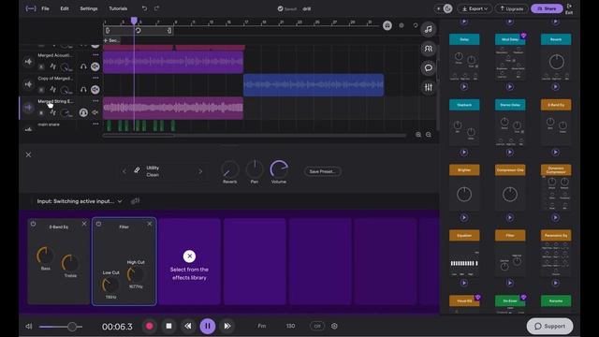Preview the Parametric Eq effect
The image size is (599, 337).
click(555, 283)
